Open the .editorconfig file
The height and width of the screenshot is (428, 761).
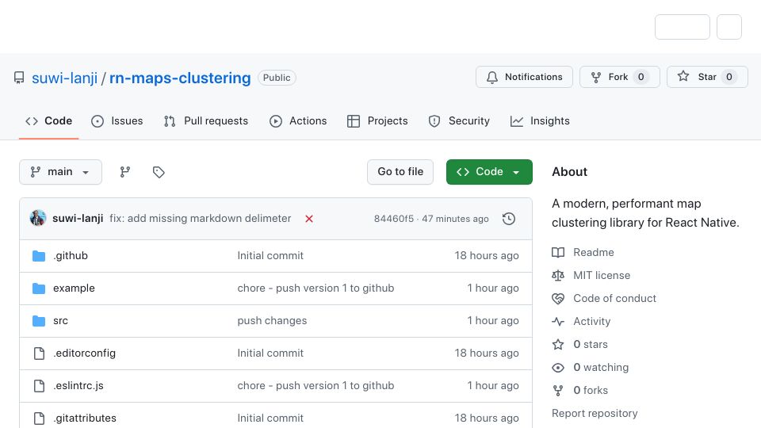click(85, 353)
